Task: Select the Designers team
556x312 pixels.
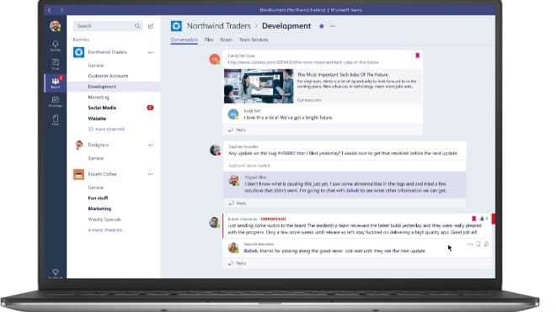Action: click(x=99, y=145)
